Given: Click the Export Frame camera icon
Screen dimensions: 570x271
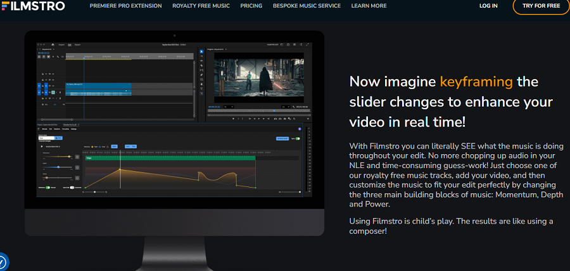Looking at the screenshot, I should coord(284,119).
